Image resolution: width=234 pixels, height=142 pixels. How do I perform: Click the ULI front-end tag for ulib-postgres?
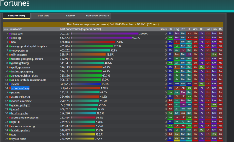(189, 54)
